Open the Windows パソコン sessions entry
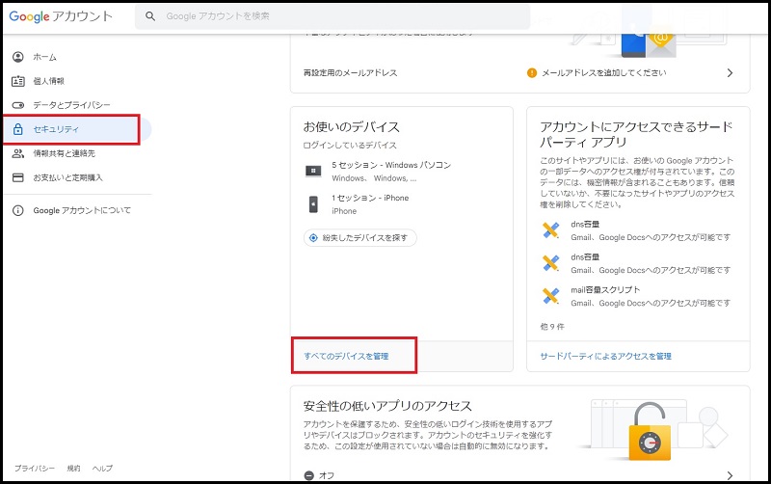 coord(376,172)
